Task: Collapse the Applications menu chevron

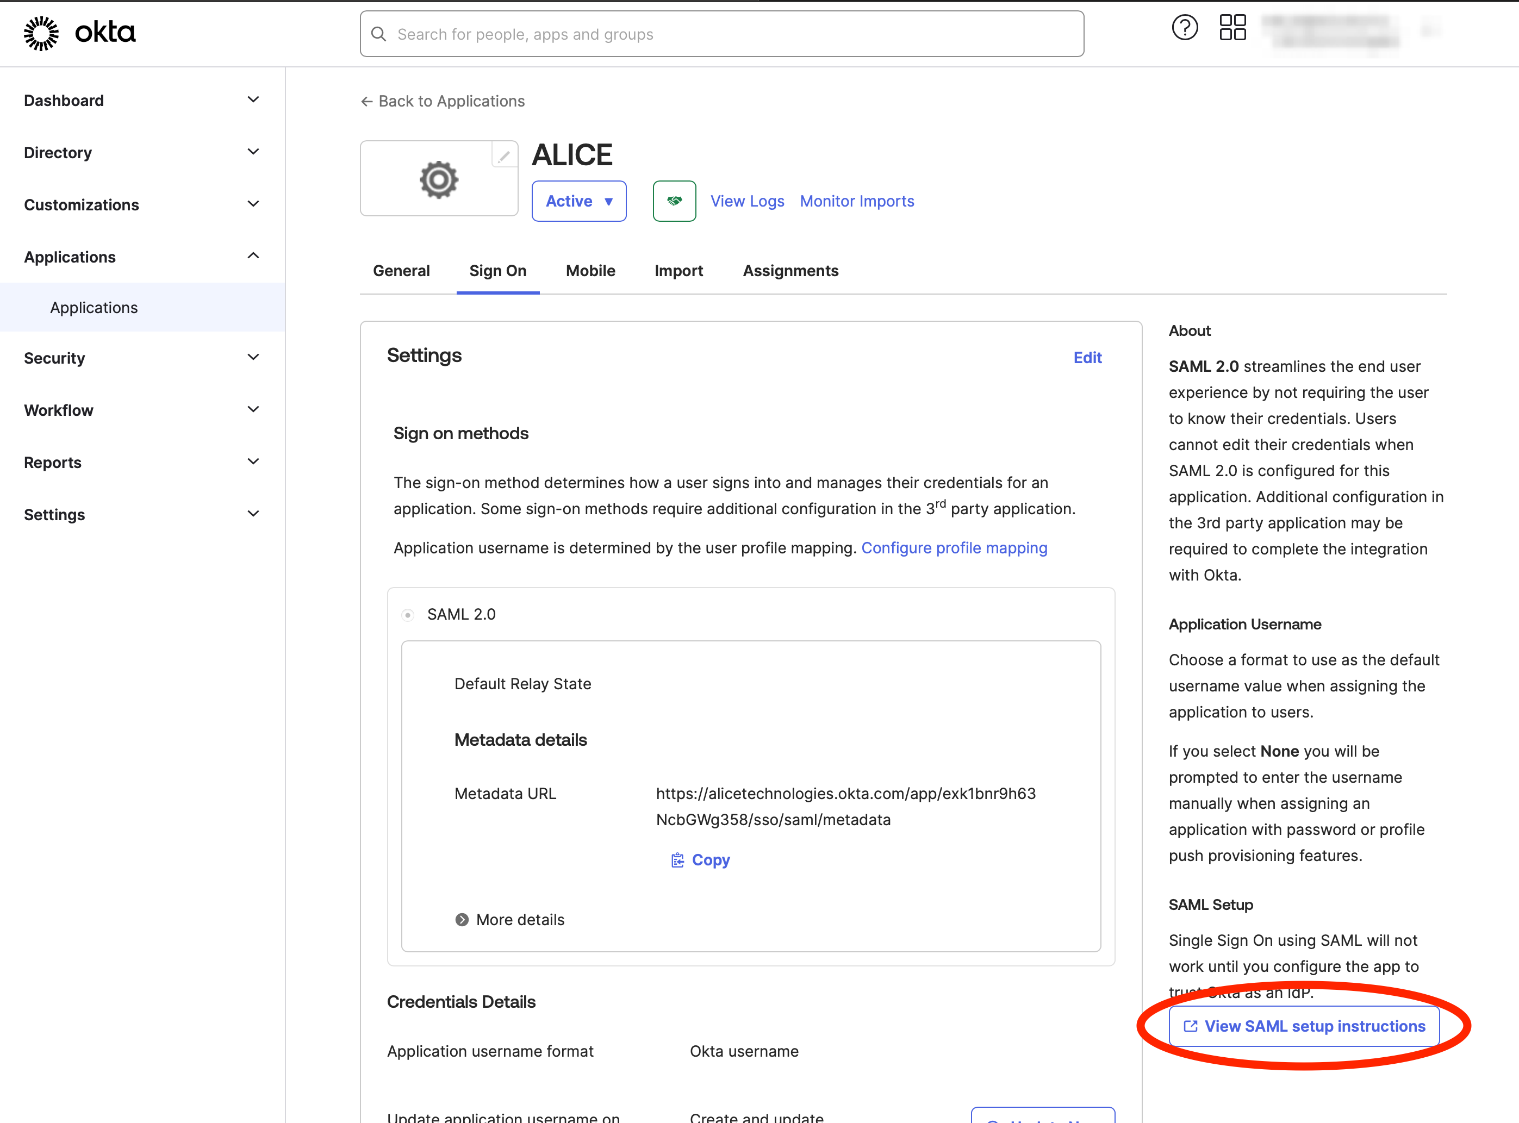Action: 253,255
